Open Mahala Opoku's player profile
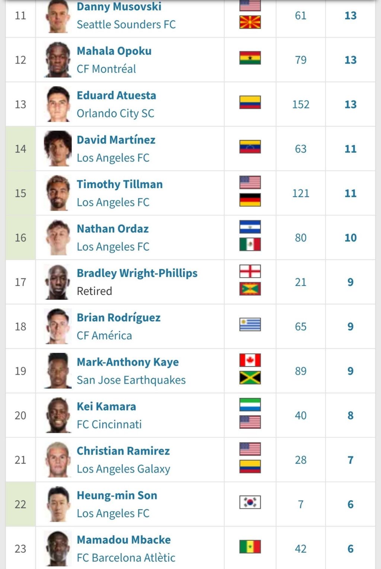 coord(114,51)
